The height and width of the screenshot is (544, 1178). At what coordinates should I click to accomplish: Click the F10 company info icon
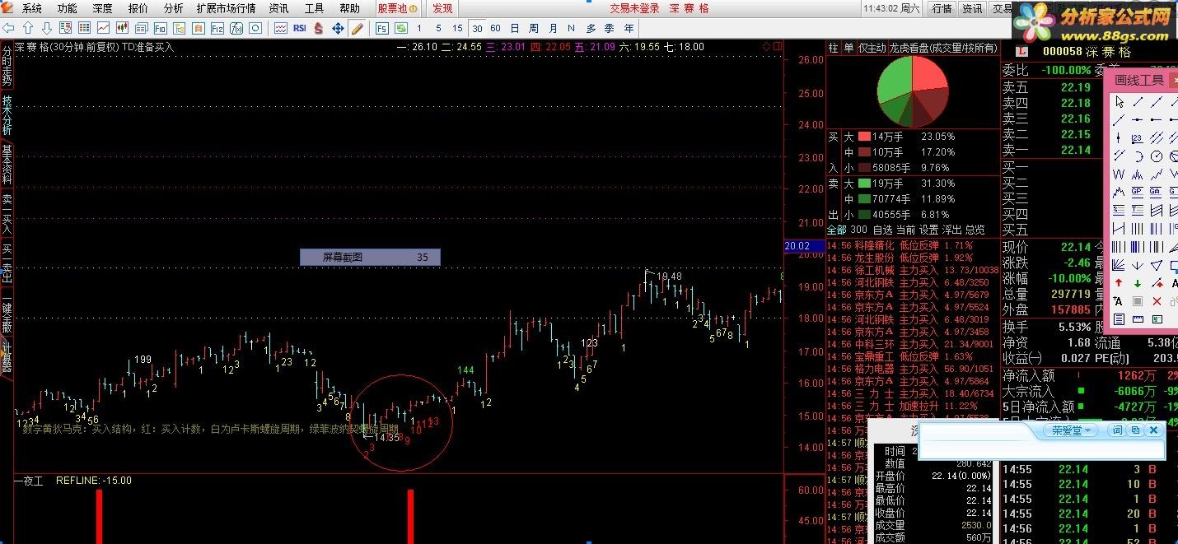point(160,28)
